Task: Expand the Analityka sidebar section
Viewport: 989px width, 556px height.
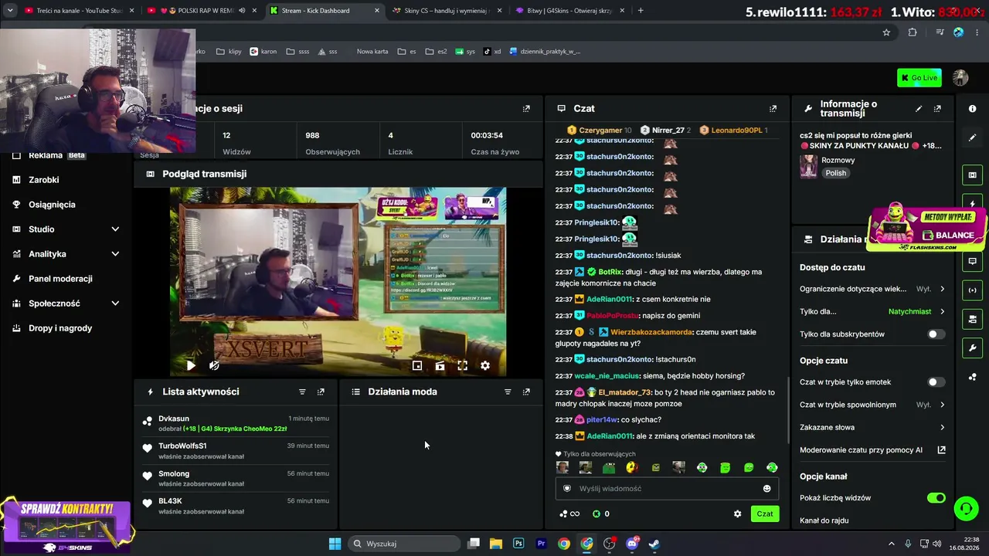Action: 66,254
